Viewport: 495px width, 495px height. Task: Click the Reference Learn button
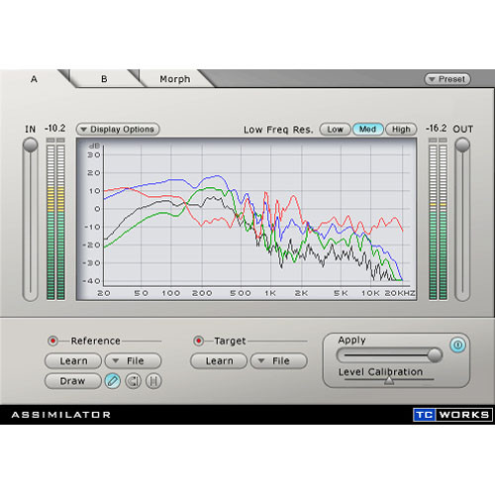(x=73, y=360)
